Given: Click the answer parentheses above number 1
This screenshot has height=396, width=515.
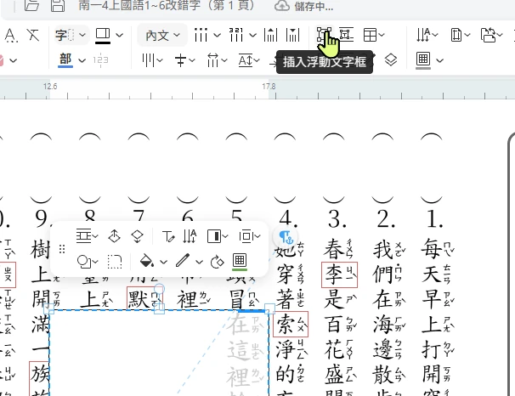Looking at the screenshot, I should pos(431,168).
